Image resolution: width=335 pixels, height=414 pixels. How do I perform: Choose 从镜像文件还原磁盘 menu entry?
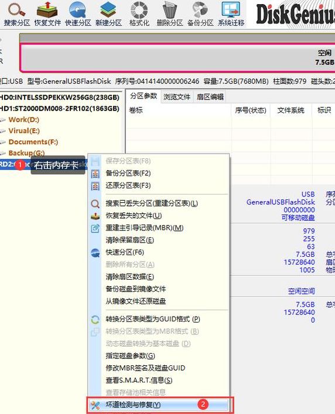pyautogui.click(x=158, y=301)
